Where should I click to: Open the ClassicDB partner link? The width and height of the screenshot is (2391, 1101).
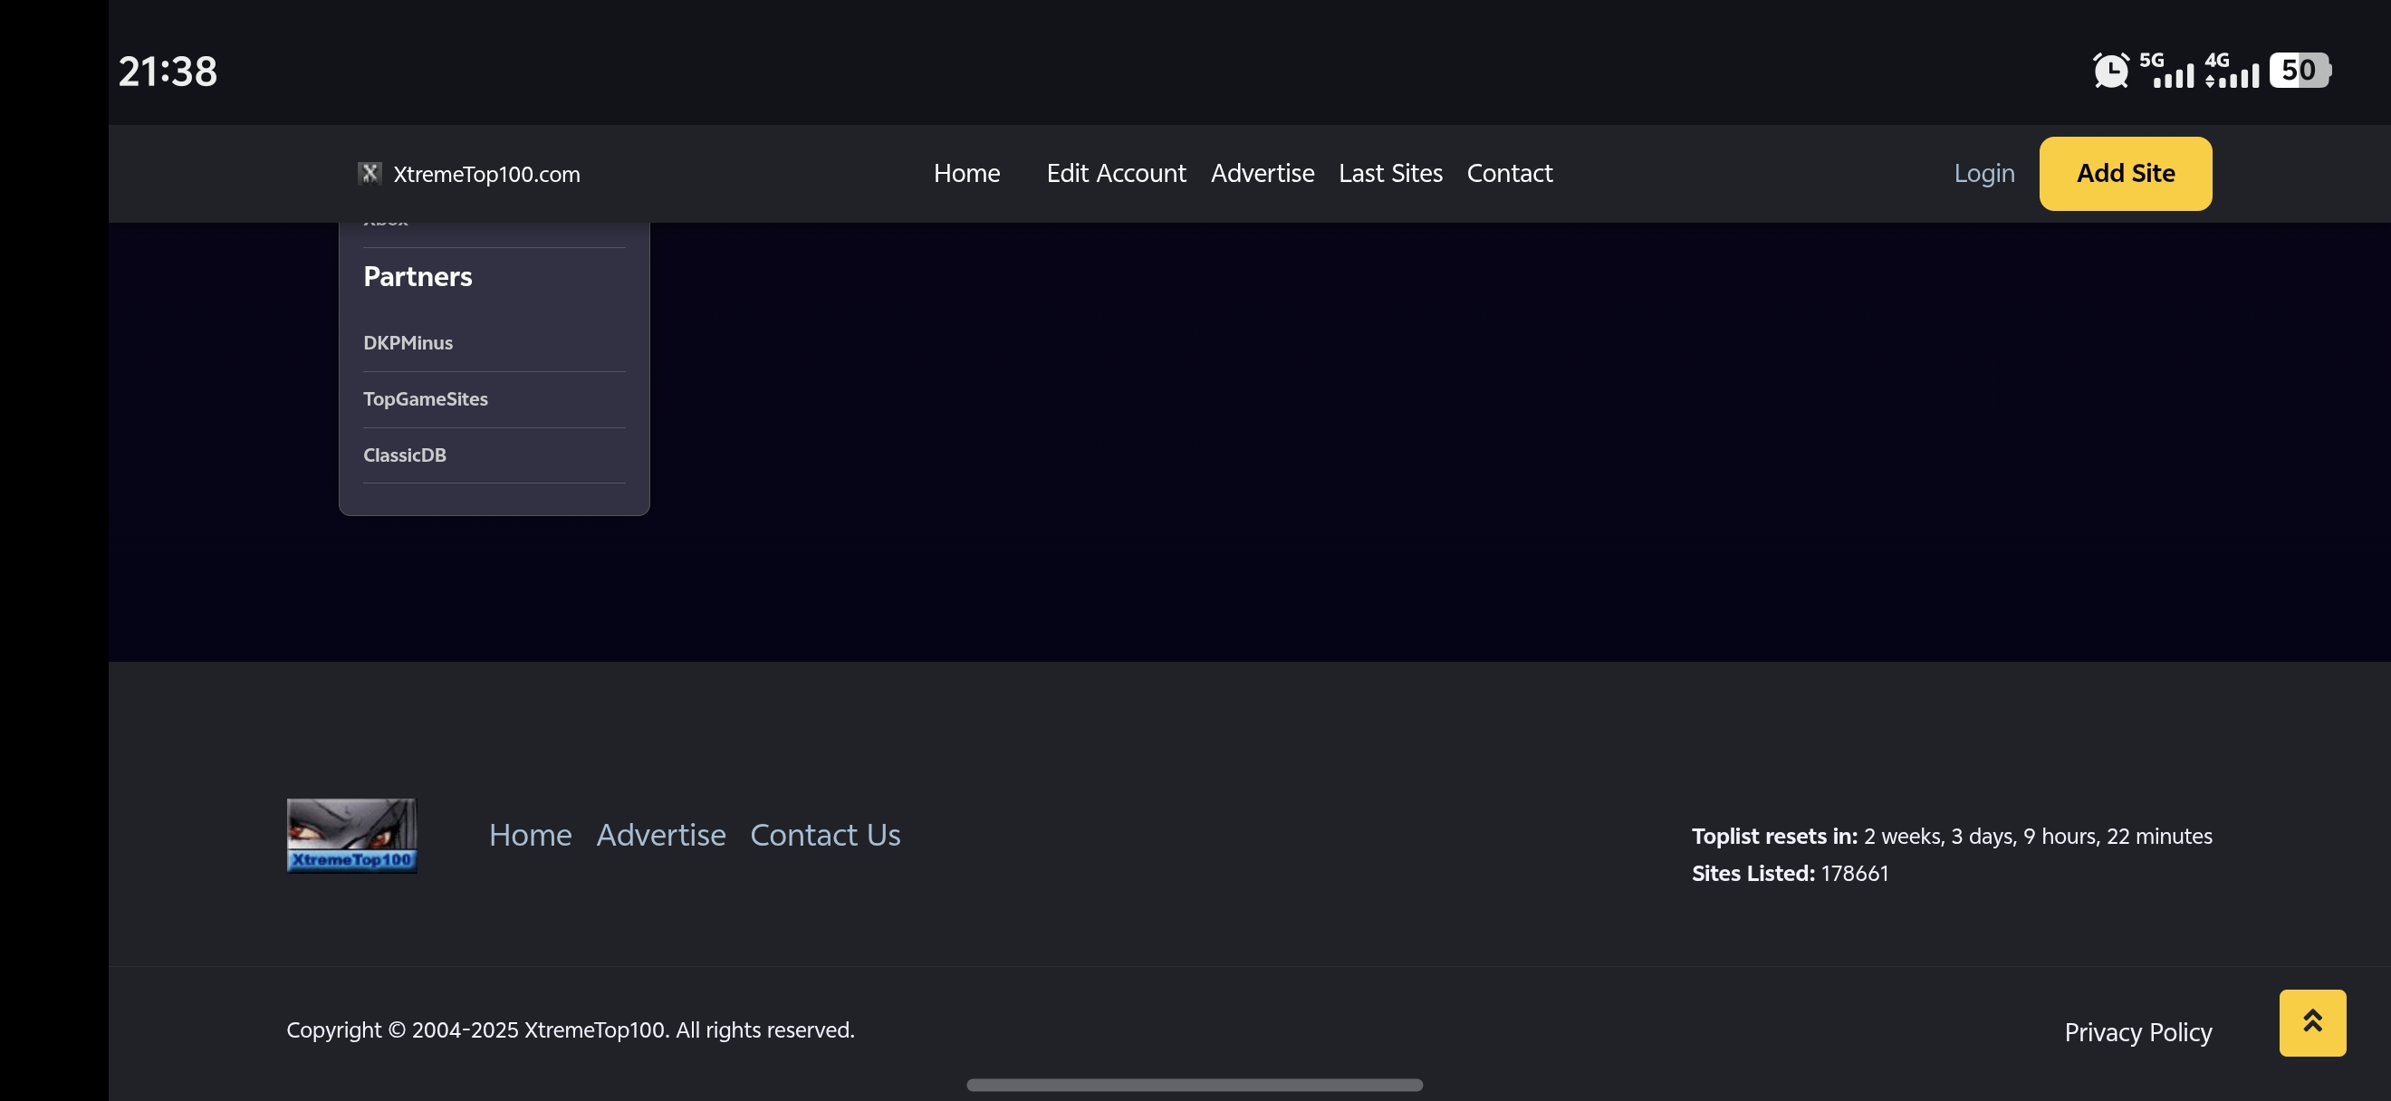pos(405,455)
